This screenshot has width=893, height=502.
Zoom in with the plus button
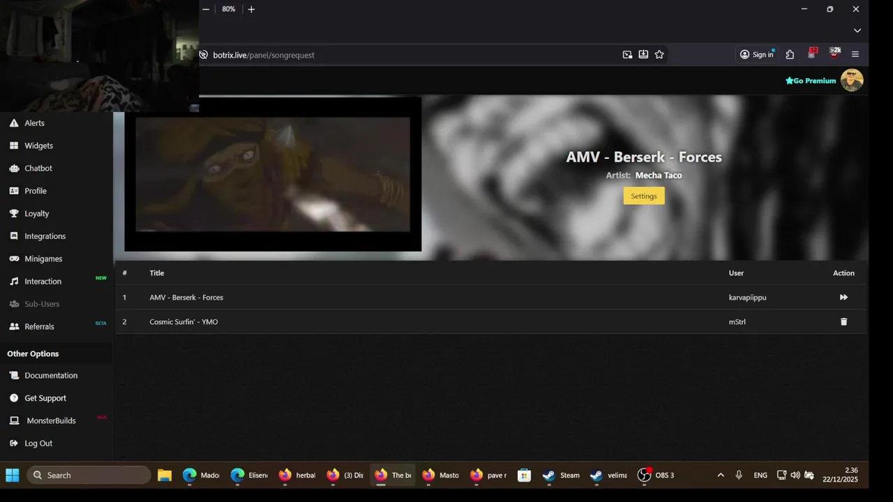[251, 9]
